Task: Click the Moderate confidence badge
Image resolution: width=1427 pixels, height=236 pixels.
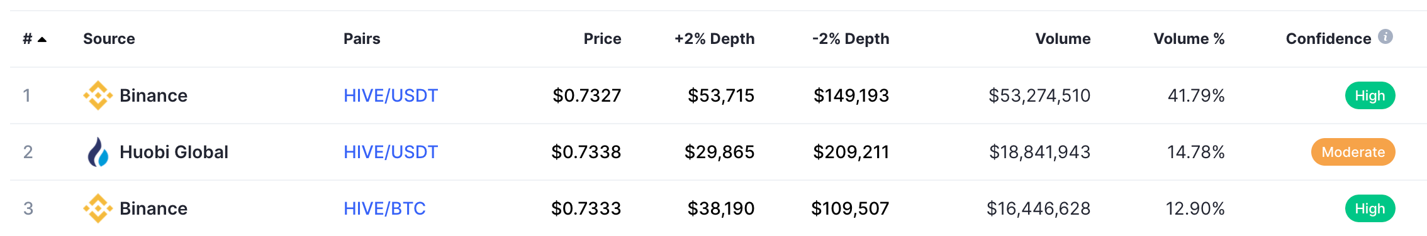Action: (x=1353, y=152)
